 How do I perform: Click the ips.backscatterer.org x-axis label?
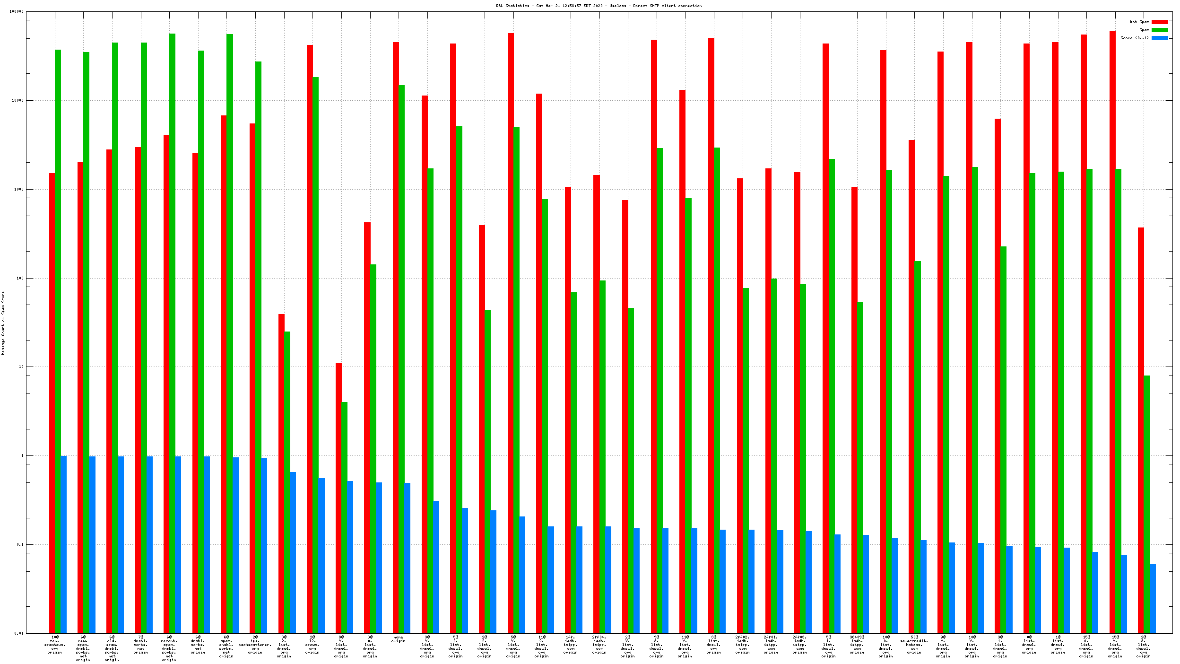coord(255,645)
